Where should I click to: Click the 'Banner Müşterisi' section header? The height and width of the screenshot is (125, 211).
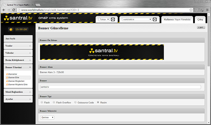[x=121, y=111]
